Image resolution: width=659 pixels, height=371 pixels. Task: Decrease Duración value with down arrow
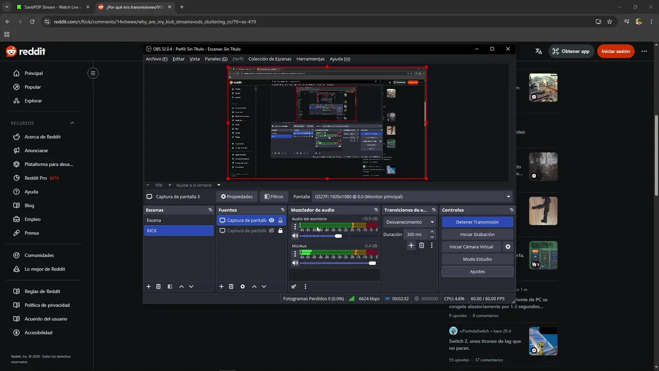click(x=432, y=237)
